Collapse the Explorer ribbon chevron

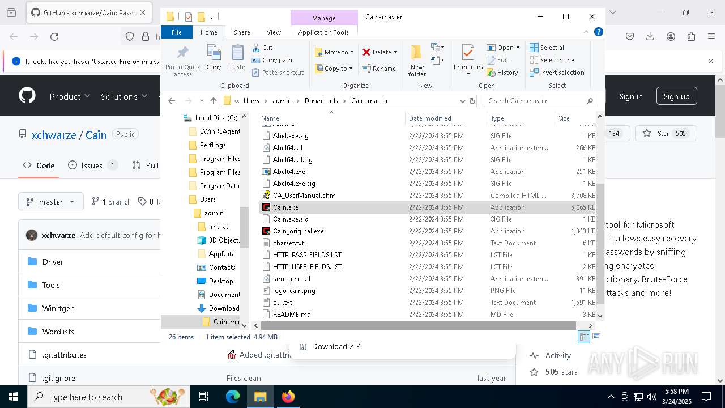pos(586,32)
